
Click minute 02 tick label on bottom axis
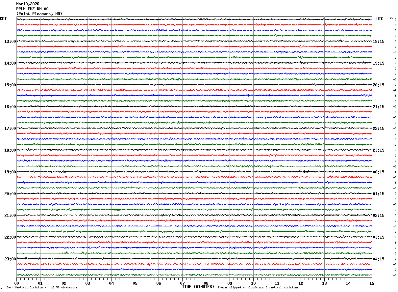[x=64, y=283]
